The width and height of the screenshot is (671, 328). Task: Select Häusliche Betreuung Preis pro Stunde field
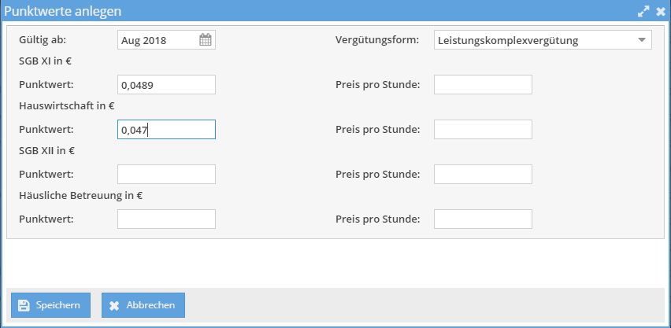click(x=483, y=219)
